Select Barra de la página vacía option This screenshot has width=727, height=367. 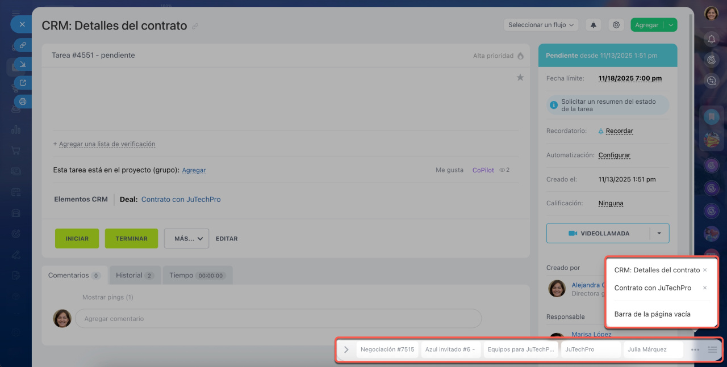click(652, 314)
